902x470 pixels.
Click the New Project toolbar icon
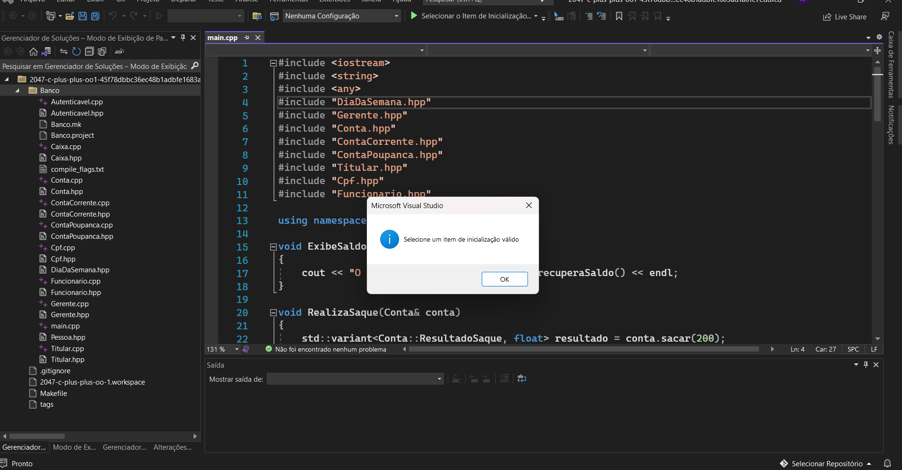point(51,16)
